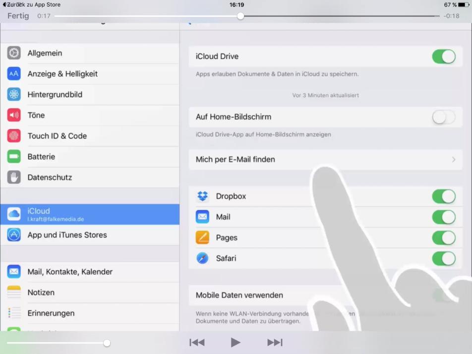This screenshot has width=472, height=354.
Task: Open Mail, Kontakte, Kalender settings
Action: pos(90,272)
